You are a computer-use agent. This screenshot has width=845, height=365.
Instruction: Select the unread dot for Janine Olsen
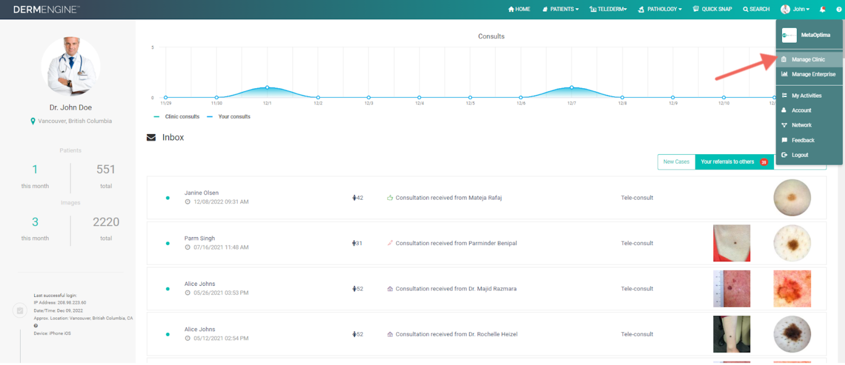168,198
